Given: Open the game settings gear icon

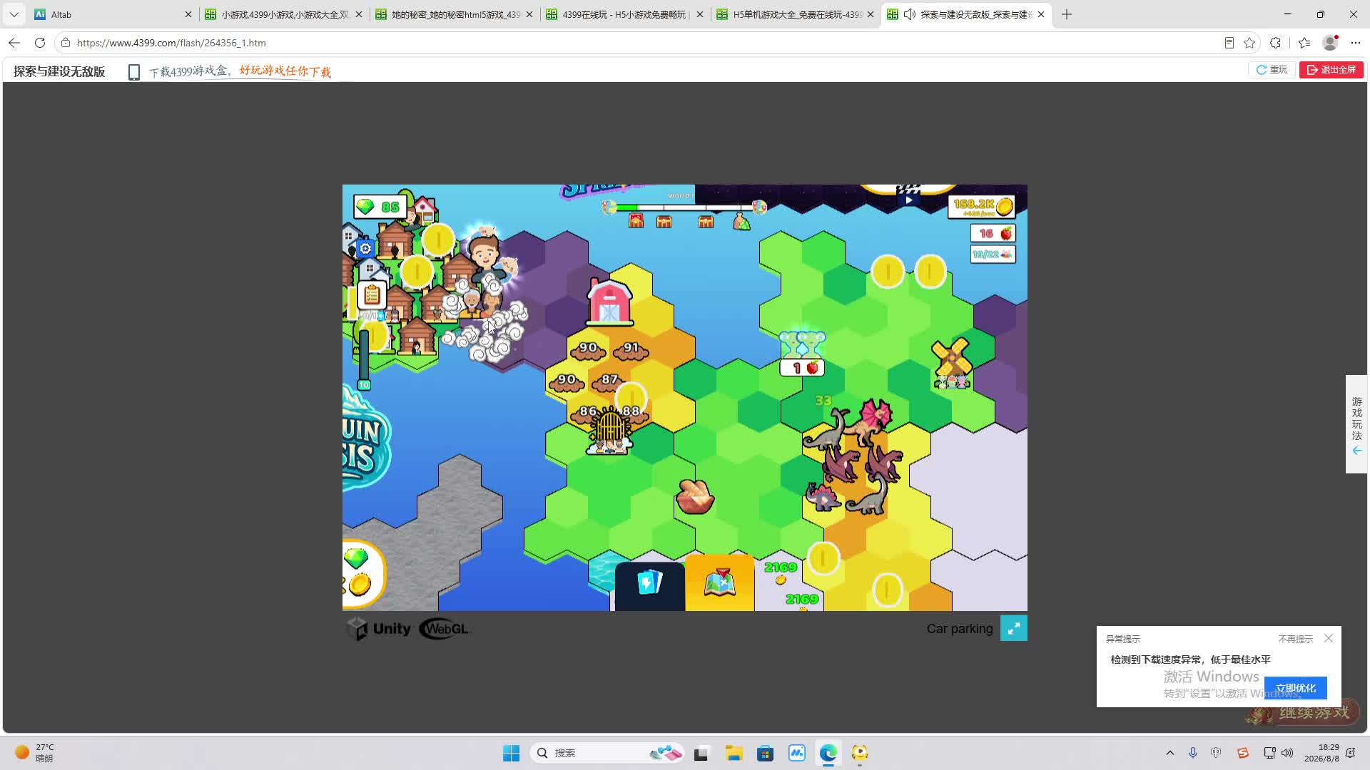Looking at the screenshot, I should click(x=365, y=248).
